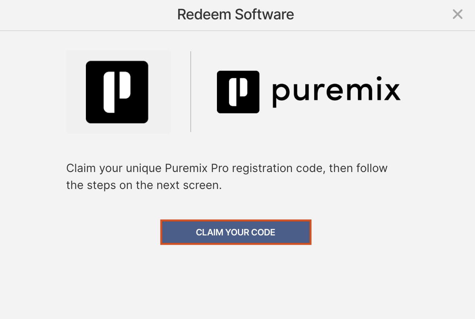This screenshot has width=475, height=319.
Task: Click the small Puremix logo mark beside wordmark
Action: [238, 92]
